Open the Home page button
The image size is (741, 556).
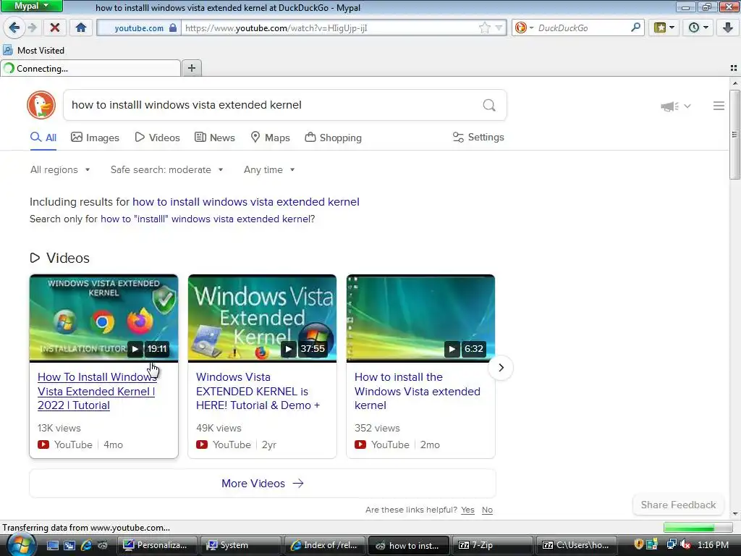[81, 28]
